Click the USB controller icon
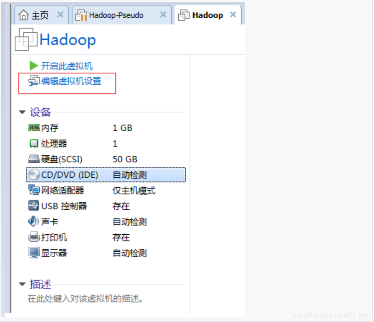 click(x=34, y=206)
